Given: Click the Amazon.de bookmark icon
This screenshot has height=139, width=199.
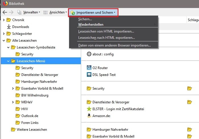Looking at the screenshot, I should (89, 116).
